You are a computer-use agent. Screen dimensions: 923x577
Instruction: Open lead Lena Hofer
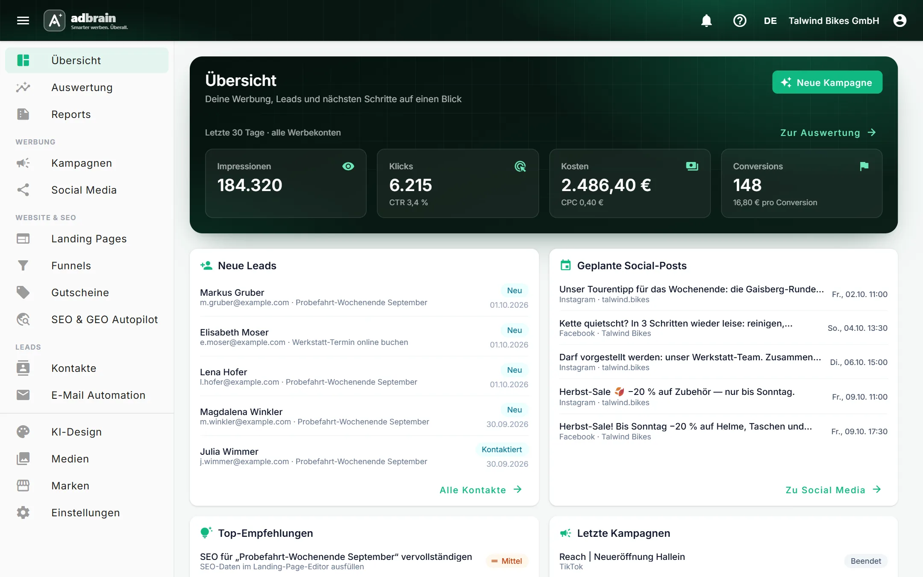tap(364, 377)
